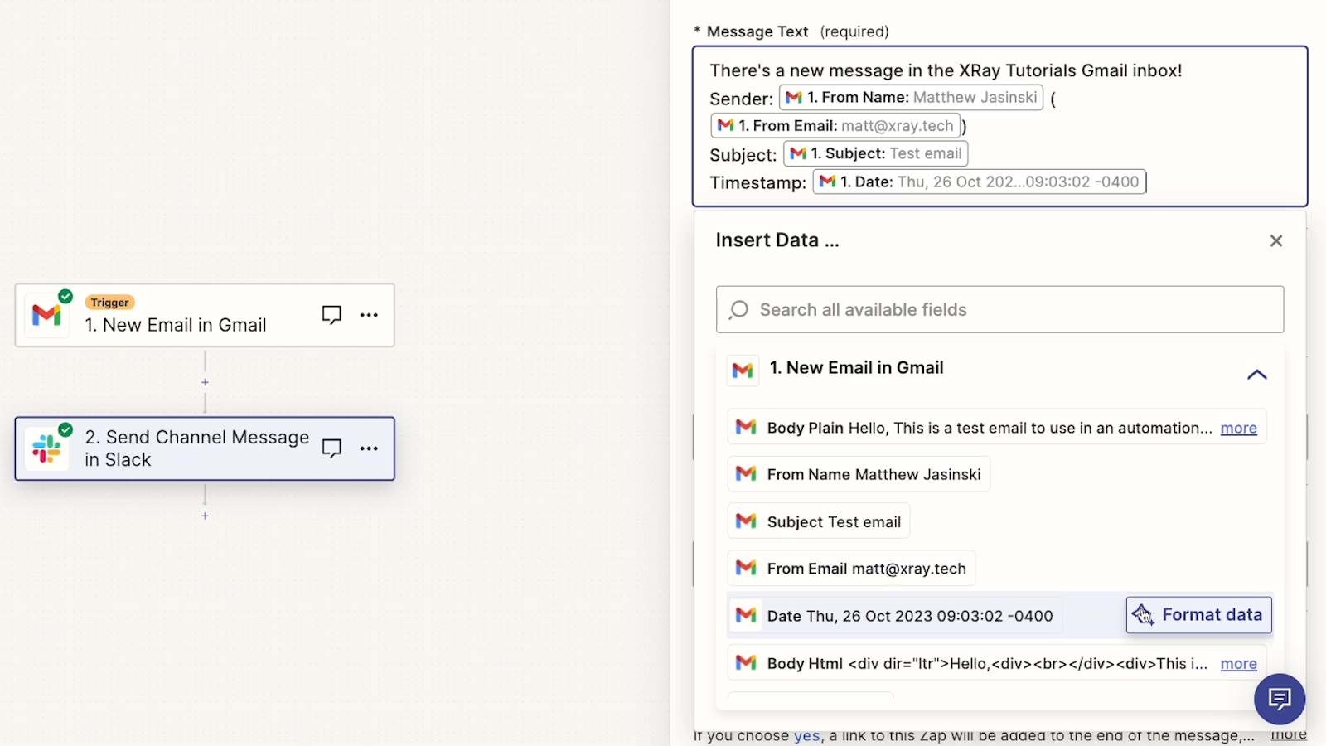This screenshot has width=1326, height=746.
Task: Click the Message Text field label
Action: [x=757, y=31]
